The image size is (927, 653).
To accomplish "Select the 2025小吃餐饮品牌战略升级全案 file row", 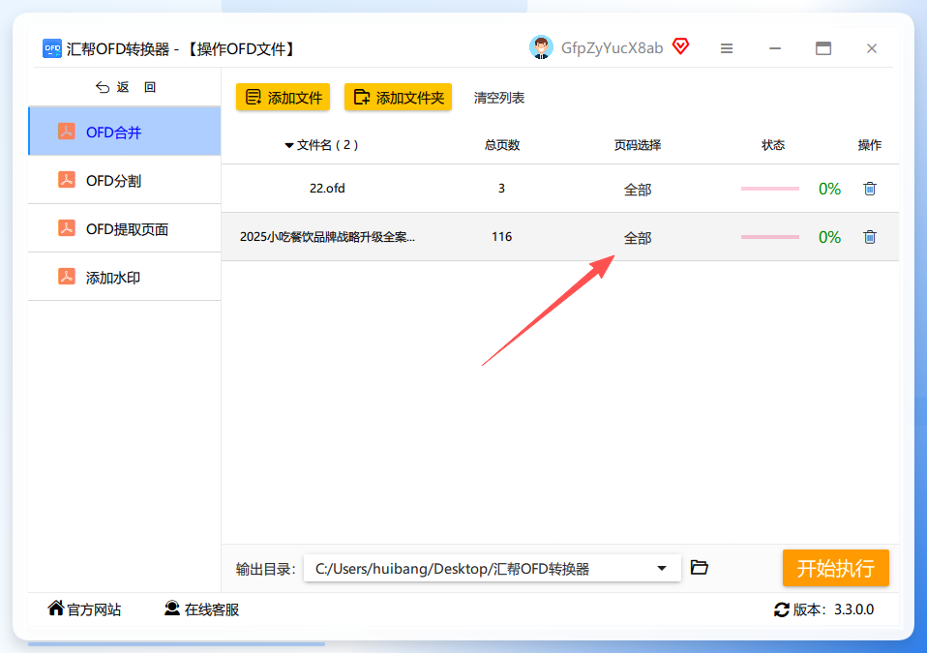I will coord(560,237).
